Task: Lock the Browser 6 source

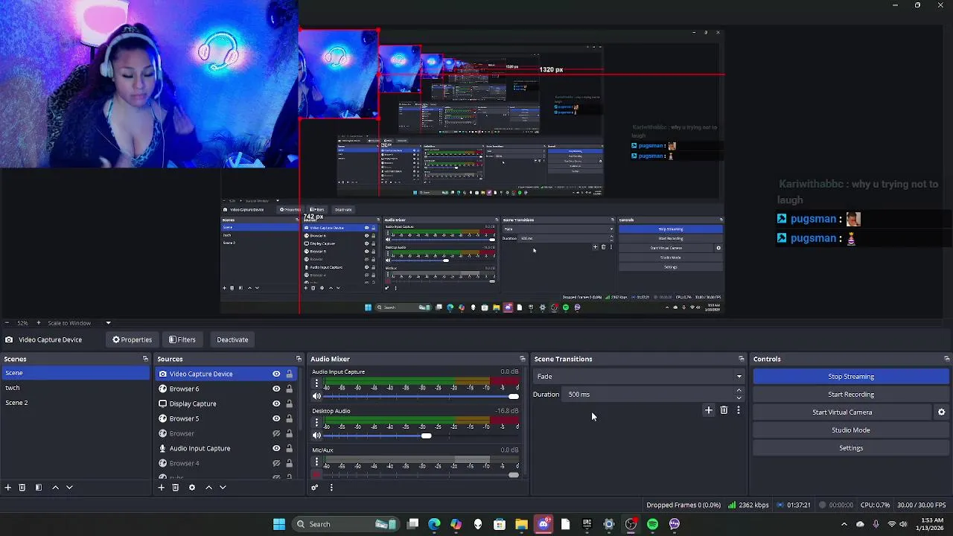Action: coord(289,389)
